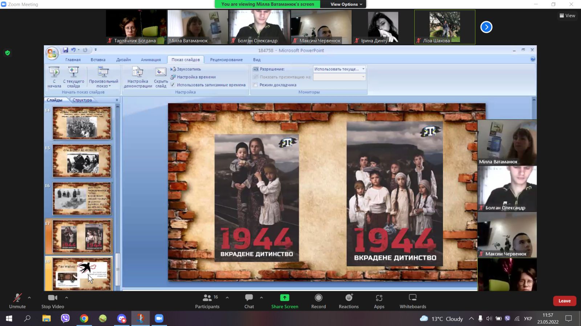This screenshot has height=326, width=581.
Task: Click the main slide area vertical scrollbar
Action: pos(534,109)
